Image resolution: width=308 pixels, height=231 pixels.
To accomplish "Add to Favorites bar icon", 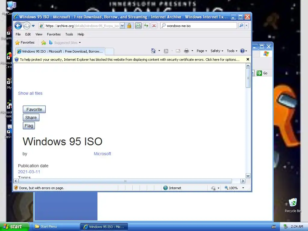I will 43,43.
